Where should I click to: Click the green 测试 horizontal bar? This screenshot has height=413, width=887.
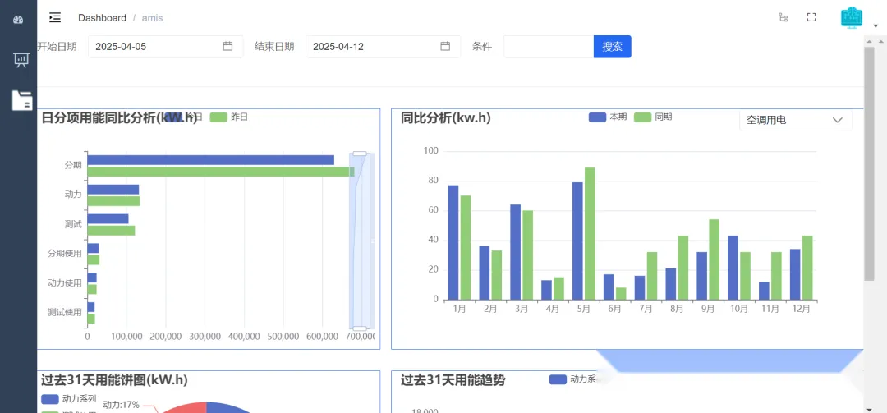pos(111,230)
